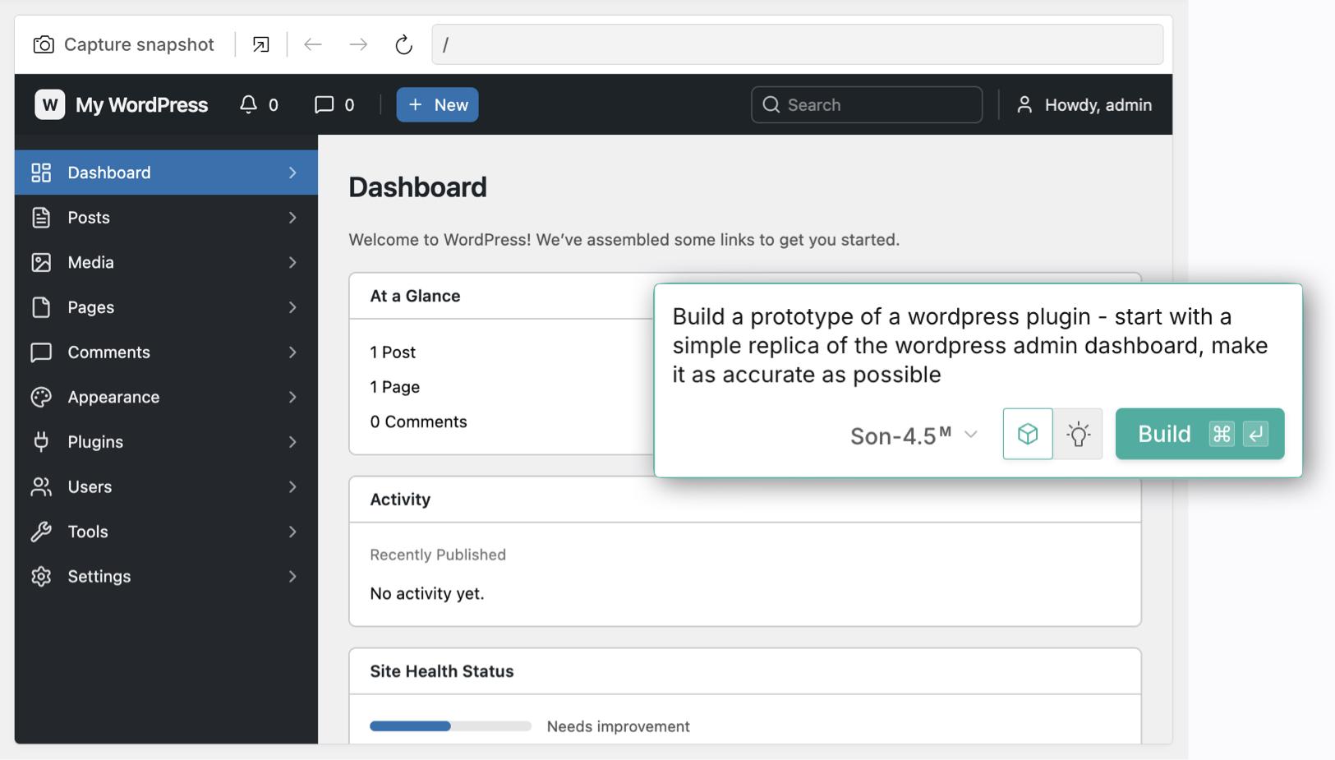The height and width of the screenshot is (760, 1335).
Task: Click the Posts document icon
Action: pos(41,218)
